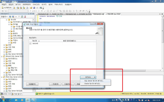The image size is (164, 102).
Task: Open Windows Media Player on the taskbar
Action: click(22, 100)
